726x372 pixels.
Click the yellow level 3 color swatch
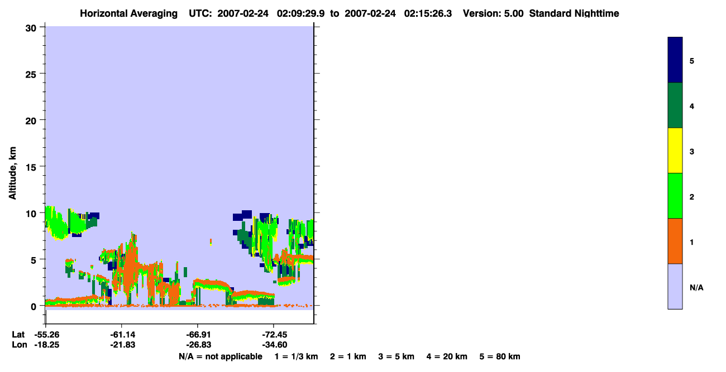click(x=675, y=151)
